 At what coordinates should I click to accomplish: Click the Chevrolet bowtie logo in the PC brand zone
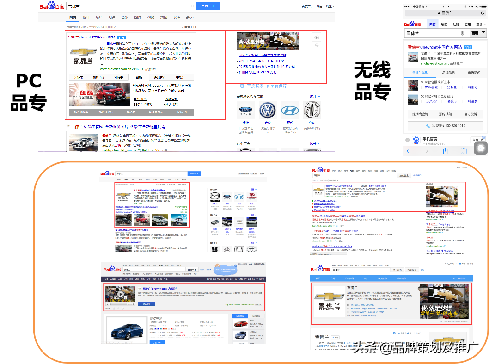click(x=83, y=52)
